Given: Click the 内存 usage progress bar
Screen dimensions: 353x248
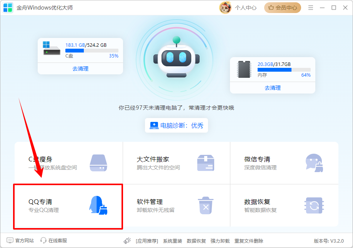Looking at the screenshot, I should 284,70.
